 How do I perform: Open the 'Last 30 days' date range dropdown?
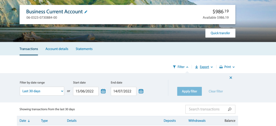tap(42, 91)
